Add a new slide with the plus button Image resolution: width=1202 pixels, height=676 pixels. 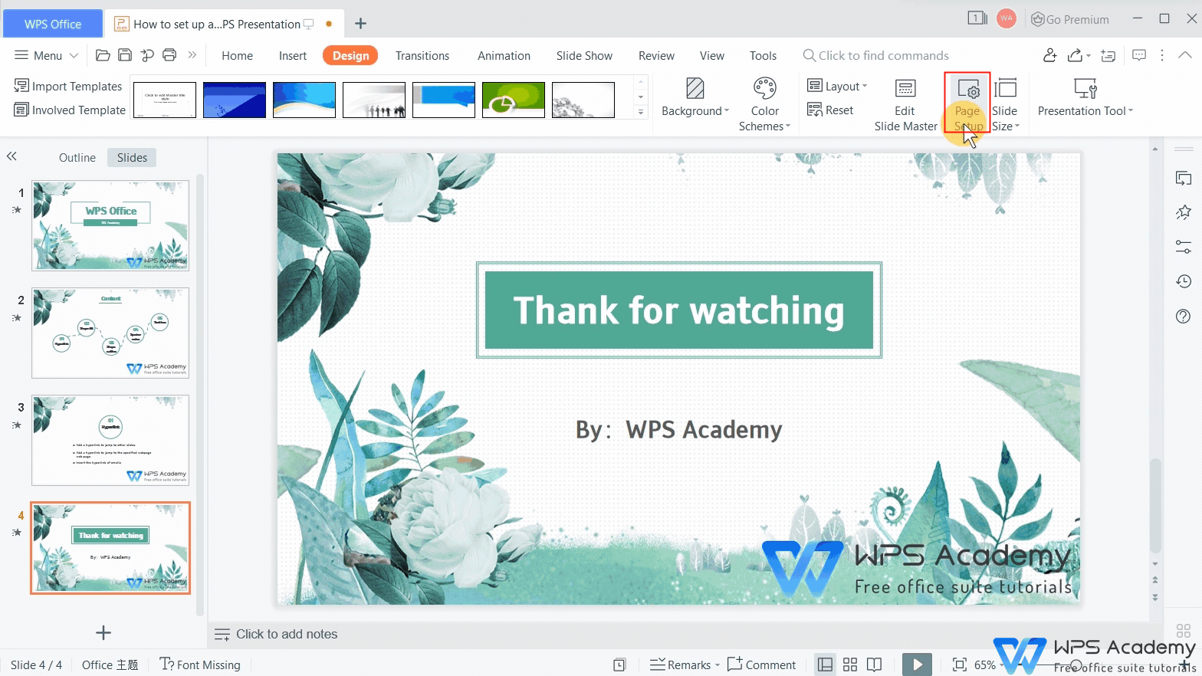click(103, 633)
